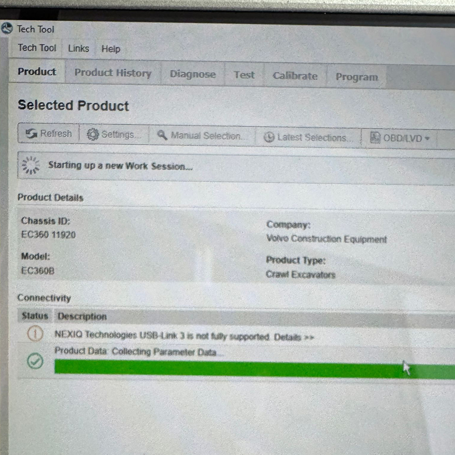Click the Latest Selections... button

pos(308,137)
